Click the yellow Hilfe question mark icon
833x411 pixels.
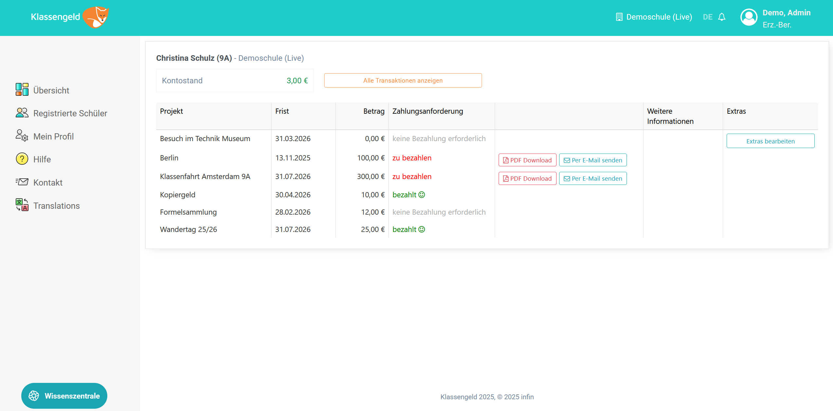pyautogui.click(x=22, y=159)
